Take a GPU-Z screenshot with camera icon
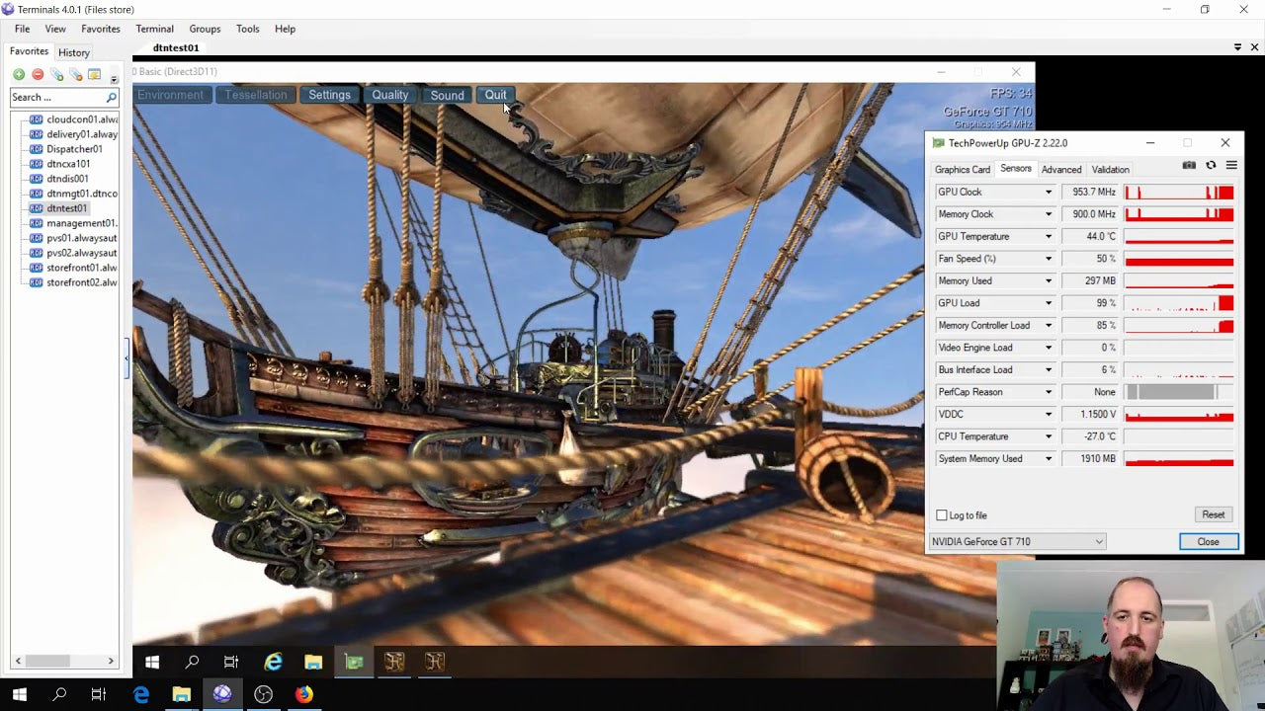The image size is (1265, 711). click(1189, 166)
